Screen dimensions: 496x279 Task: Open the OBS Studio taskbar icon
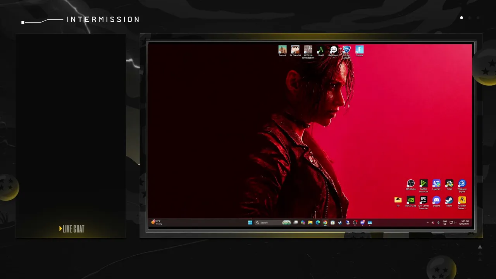[x=355, y=222]
